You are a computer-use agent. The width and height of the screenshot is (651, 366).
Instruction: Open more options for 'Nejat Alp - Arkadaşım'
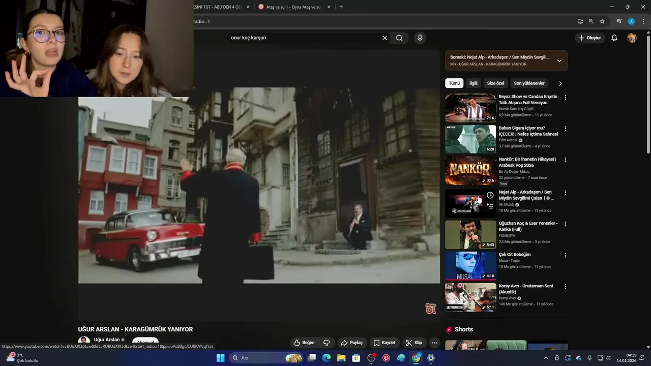[565, 193]
